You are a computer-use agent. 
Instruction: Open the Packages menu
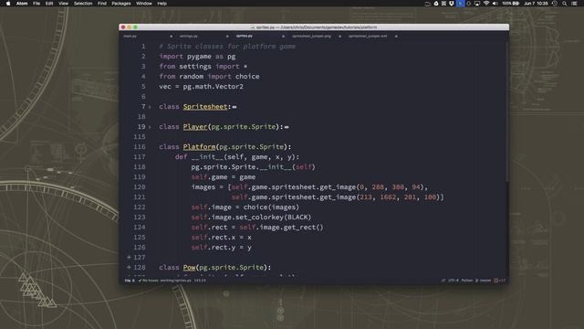(x=121, y=4)
